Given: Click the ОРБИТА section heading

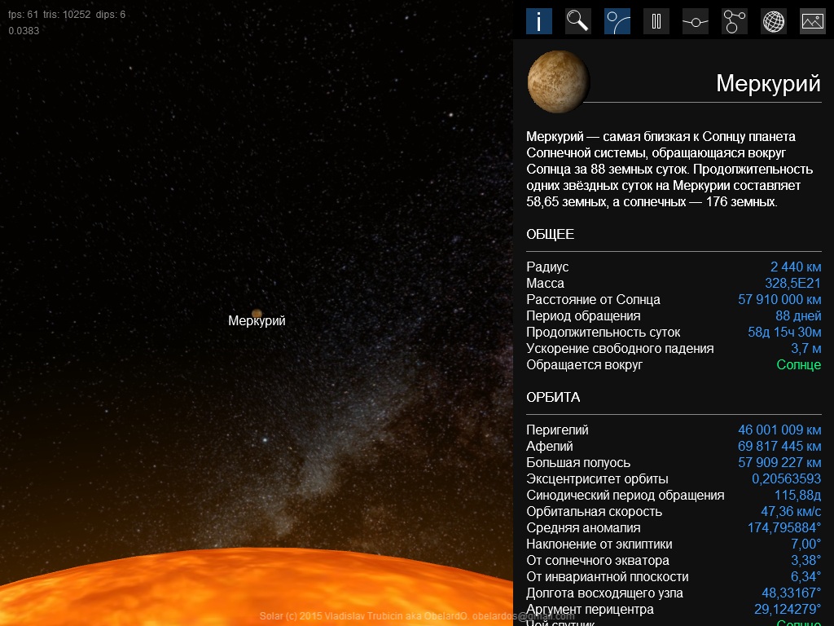Looking at the screenshot, I should (553, 397).
